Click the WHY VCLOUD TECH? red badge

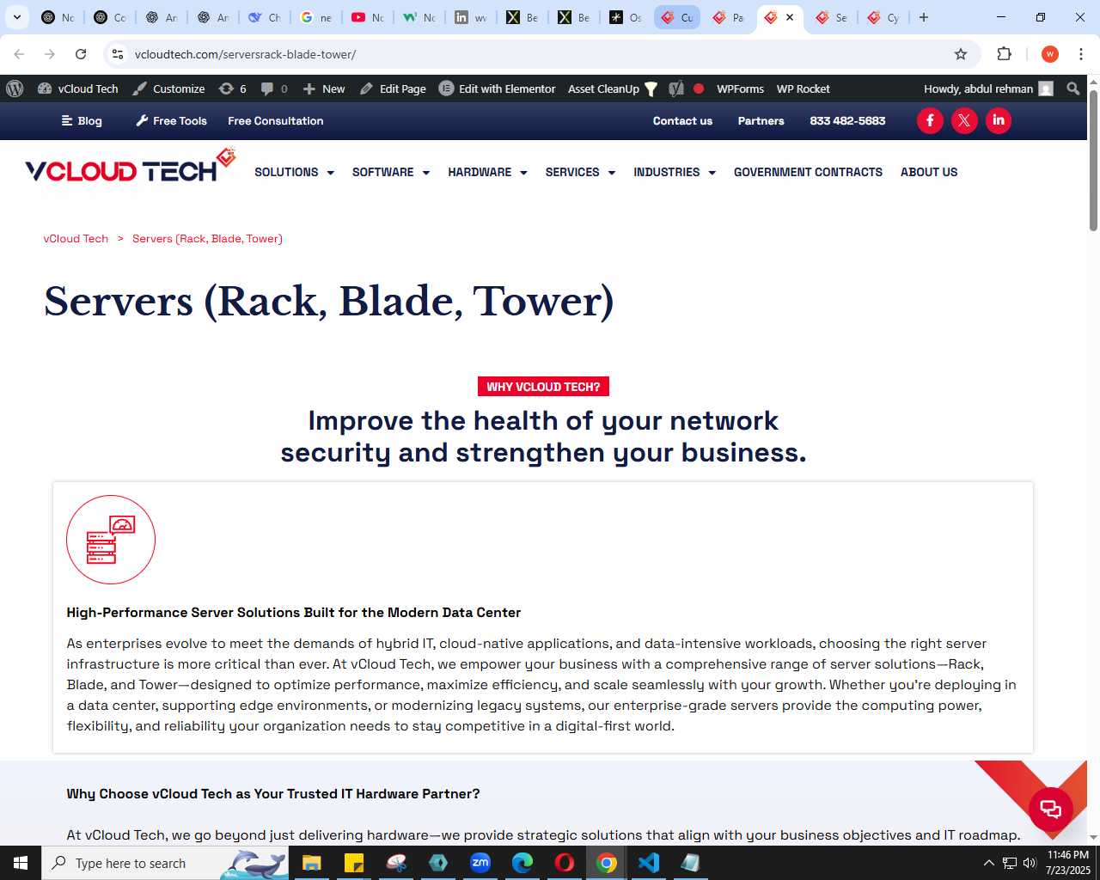(543, 387)
